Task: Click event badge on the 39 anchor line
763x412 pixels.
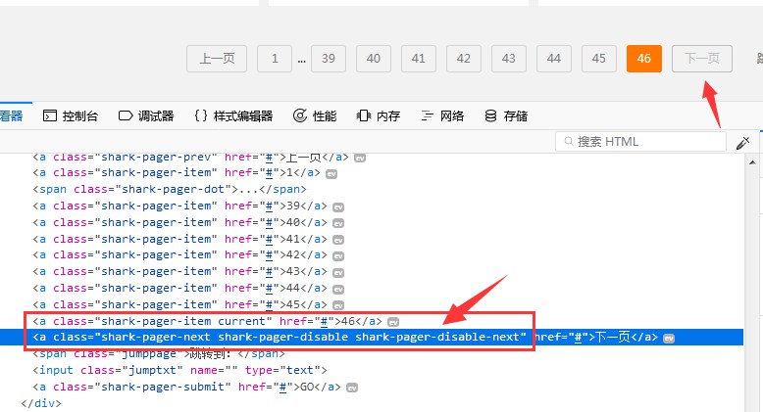Action: tap(338, 206)
